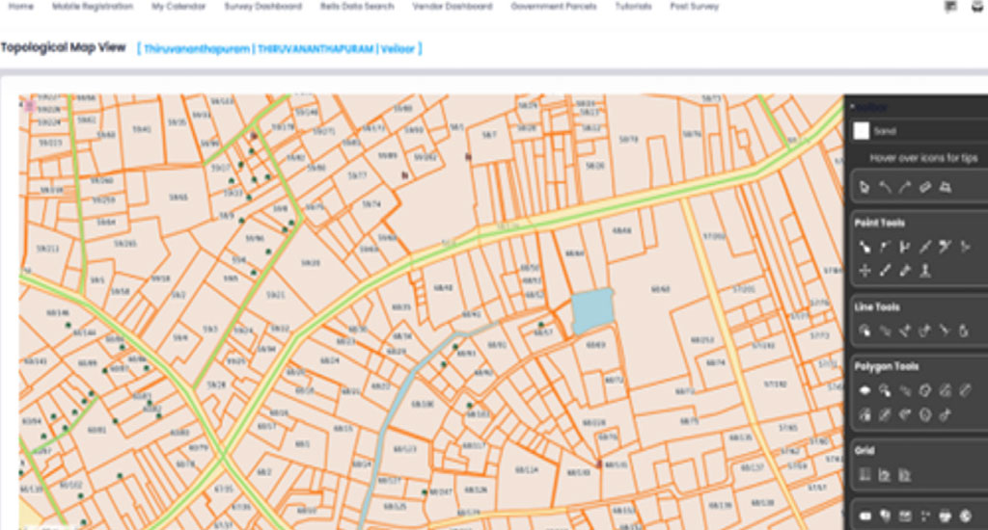The width and height of the screenshot is (988, 530).
Task: Select the fifth Line Tools icon
Action: [x=945, y=331]
